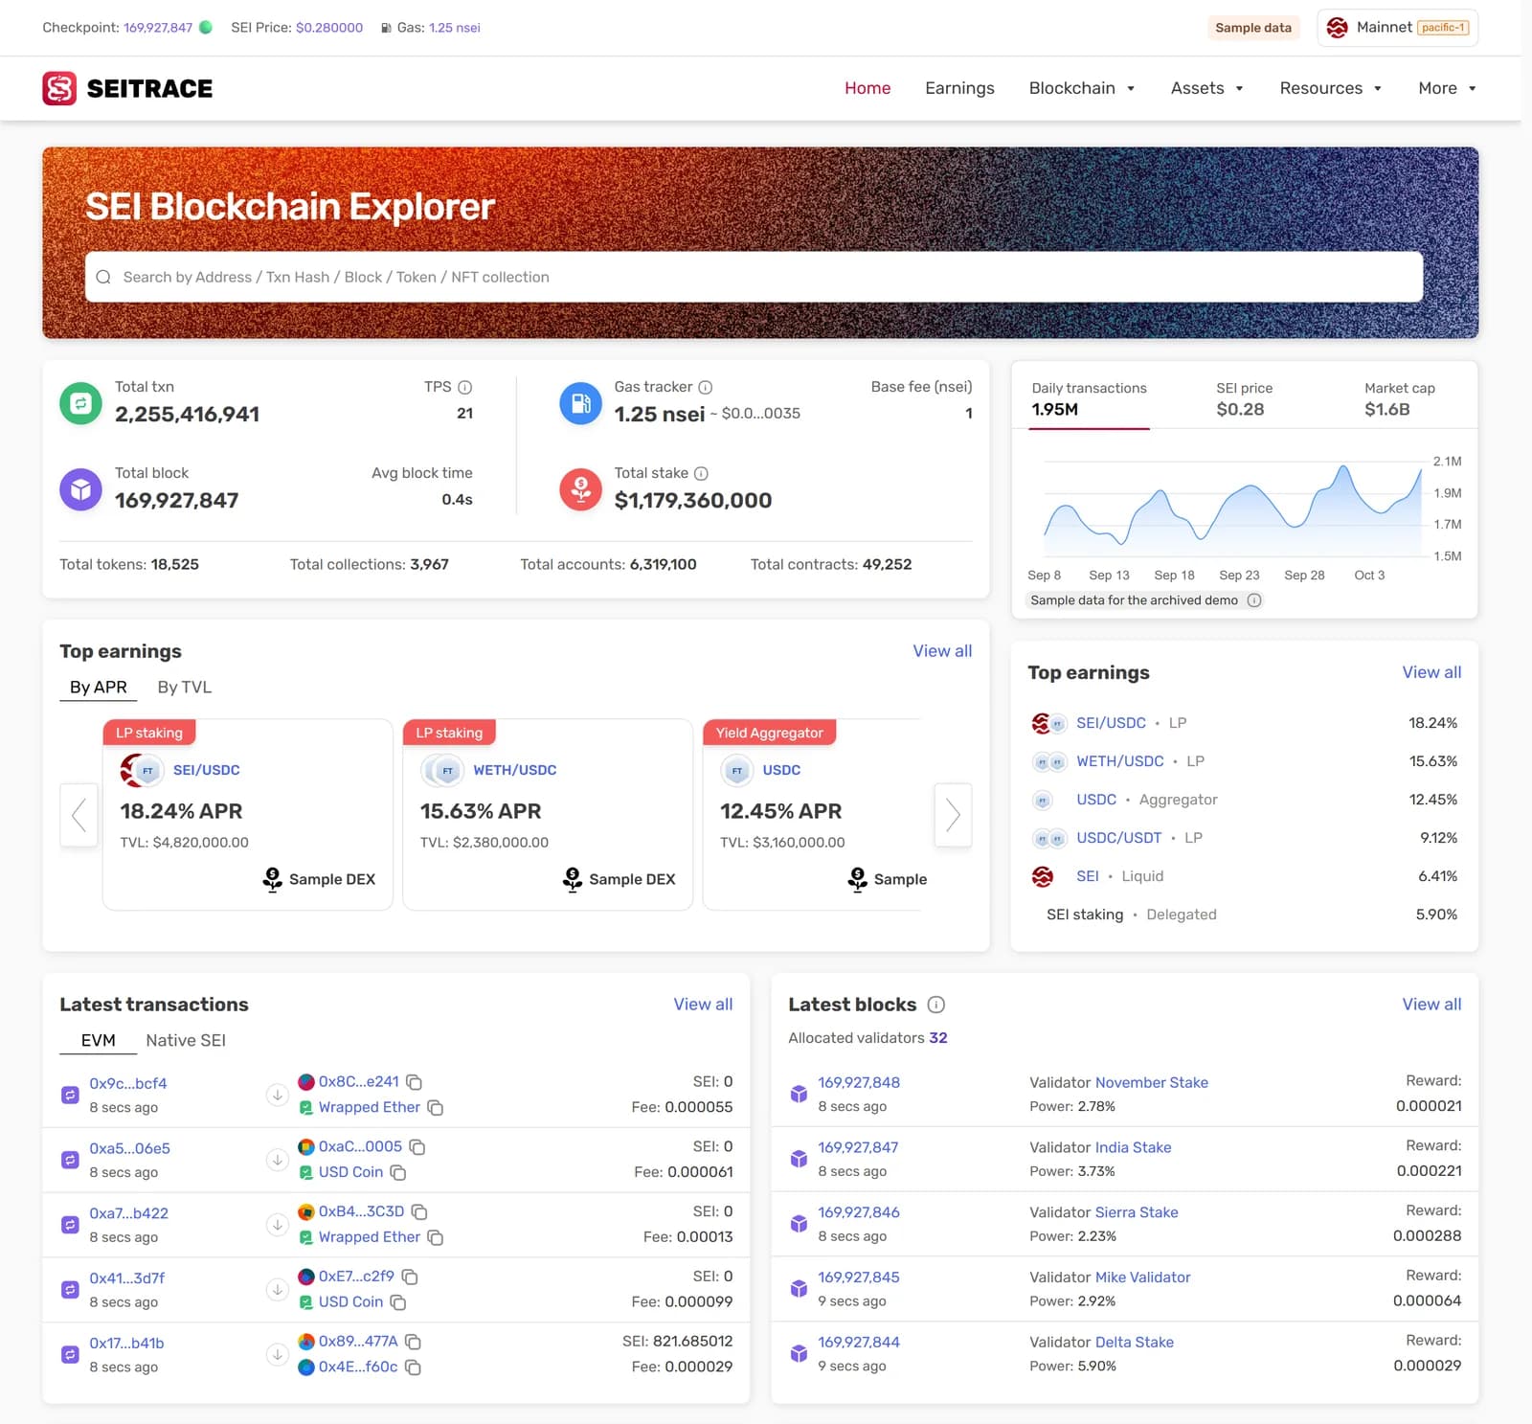
Task: Open the Earnings page
Action: pyautogui.click(x=959, y=88)
